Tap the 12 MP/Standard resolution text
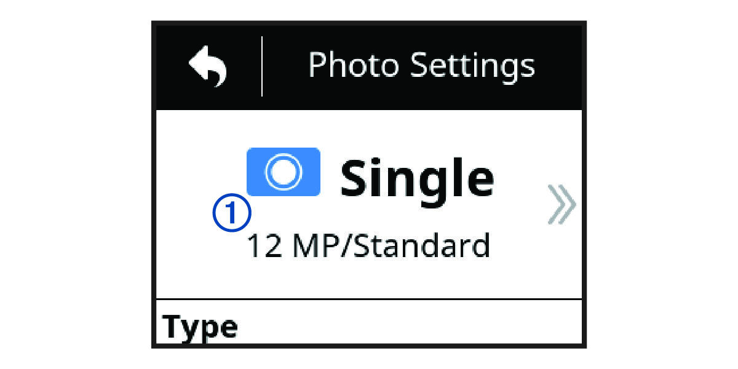Screen dimensions: 738x369 370,245
